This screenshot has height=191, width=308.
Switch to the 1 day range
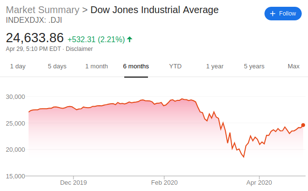pos(18,66)
